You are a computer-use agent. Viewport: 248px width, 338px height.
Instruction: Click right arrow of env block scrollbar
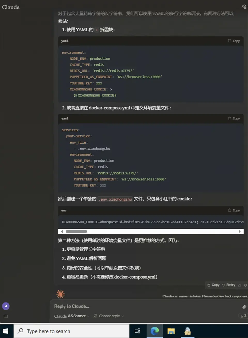coord(239,232)
